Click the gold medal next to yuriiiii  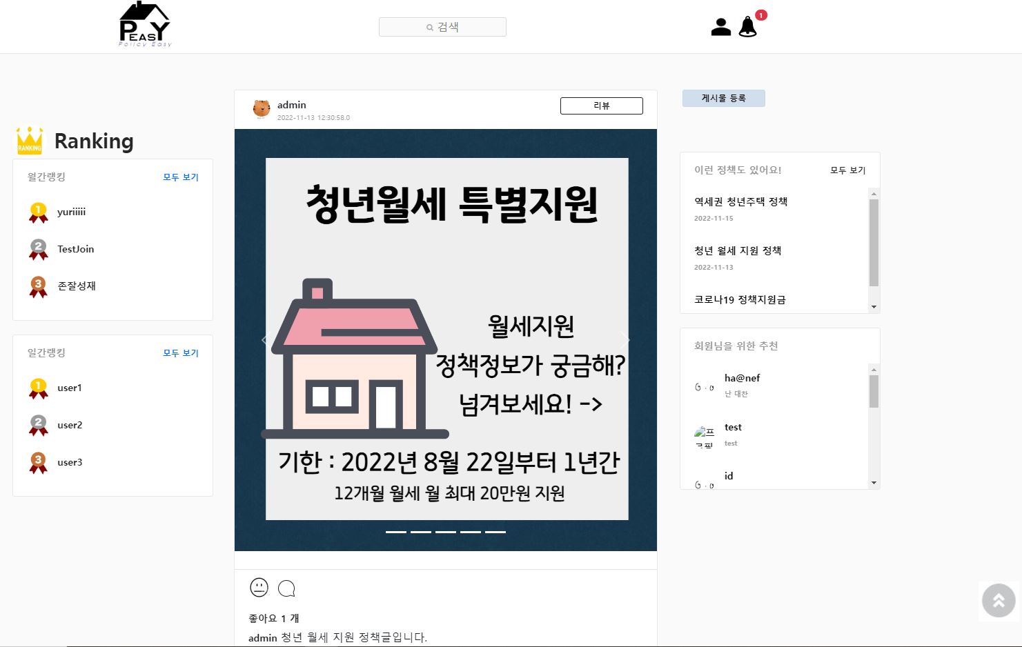click(x=38, y=212)
